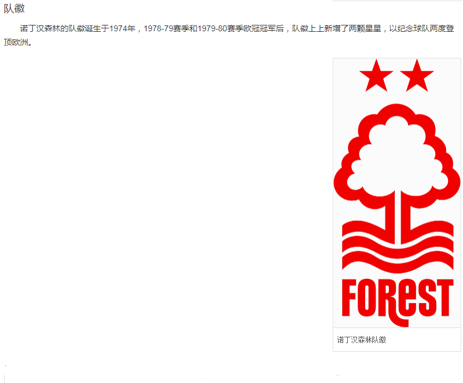This screenshot has width=463, height=383.
Task: Click the Nottingham Forest crest image
Action: 397,193
